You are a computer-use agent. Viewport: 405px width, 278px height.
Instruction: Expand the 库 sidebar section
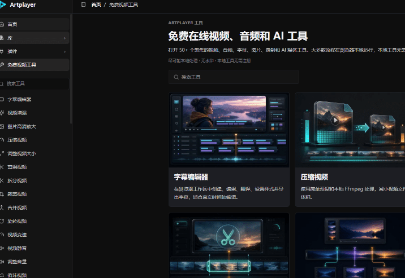point(35,38)
